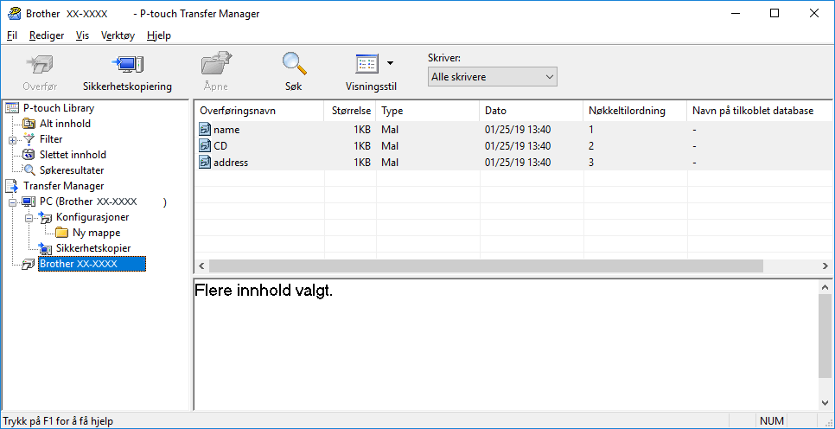The image size is (835, 429).
Task: Open the Vis menu
Action: (x=82, y=35)
